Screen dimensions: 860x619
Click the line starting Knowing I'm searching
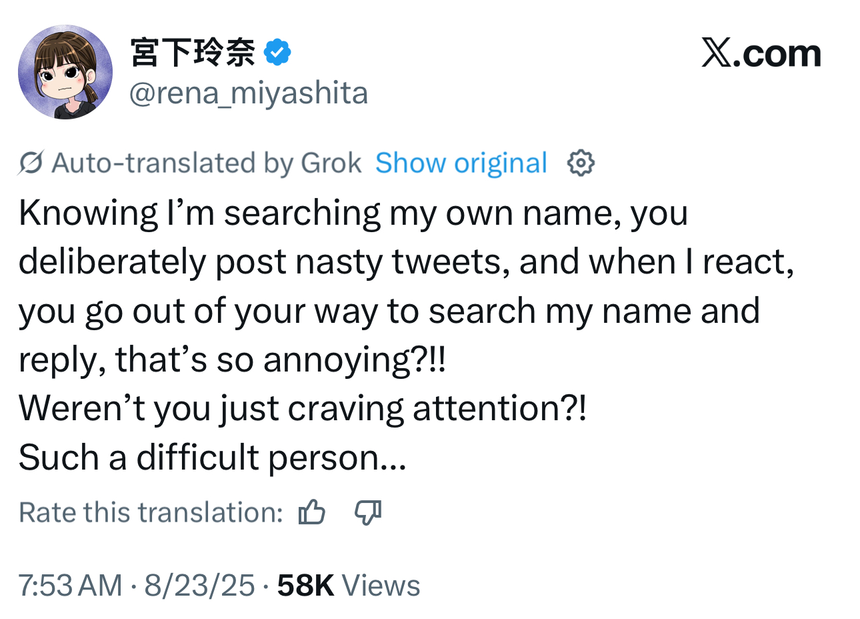point(353,213)
